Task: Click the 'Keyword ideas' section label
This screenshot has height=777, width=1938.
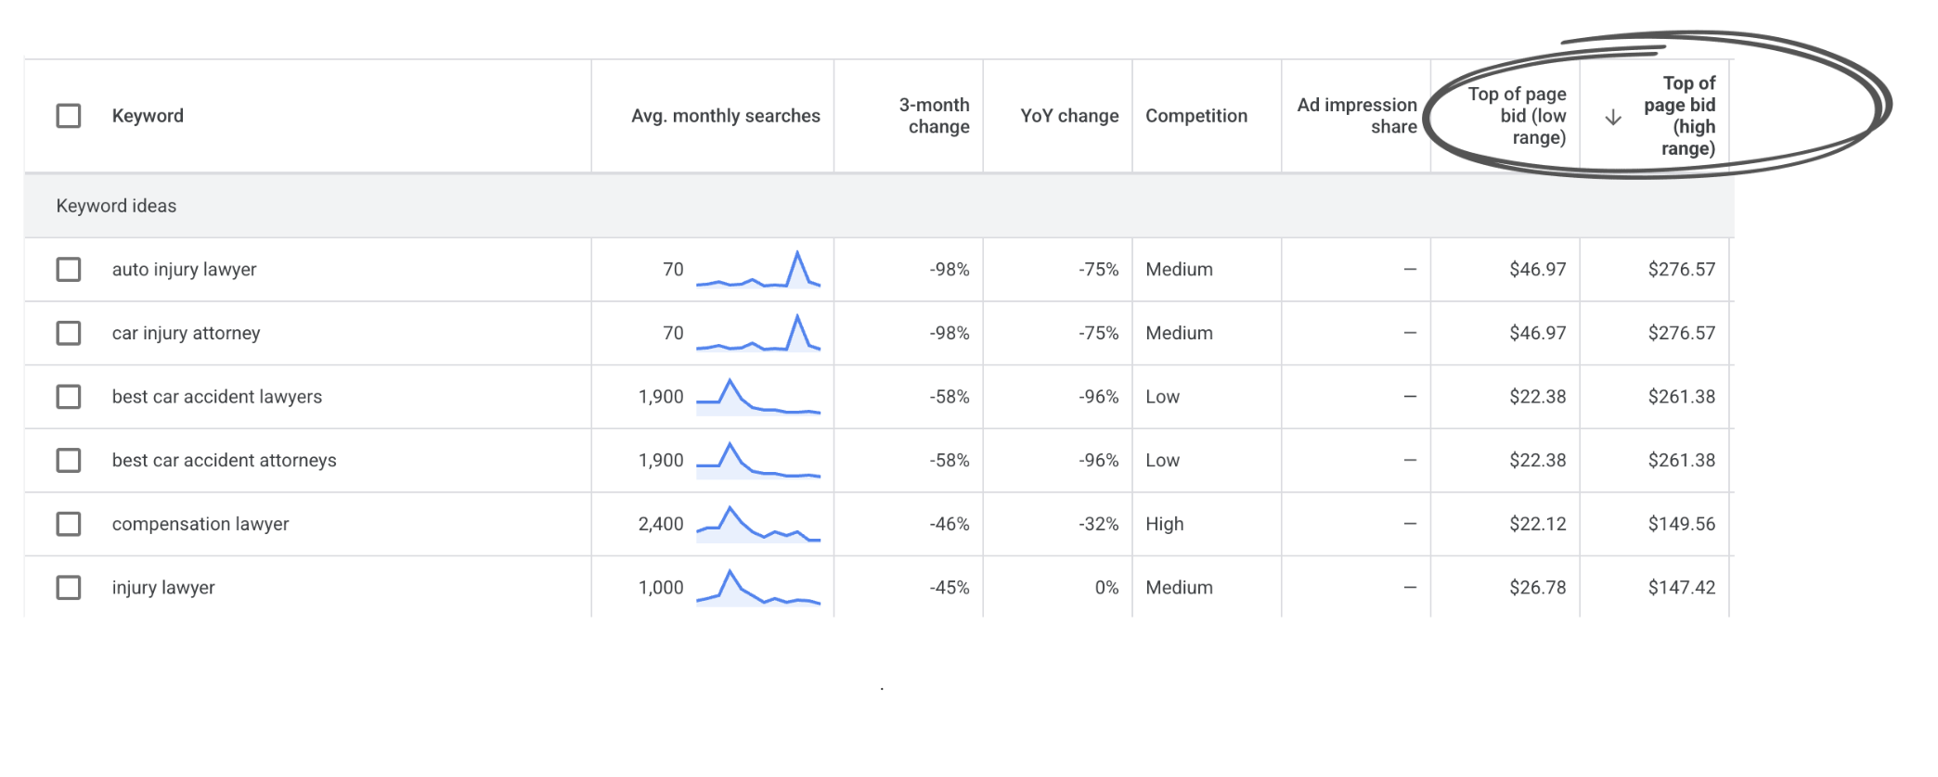Action: [116, 206]
